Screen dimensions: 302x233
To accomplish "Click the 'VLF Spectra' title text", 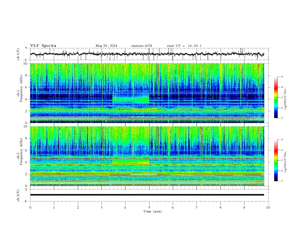I will point(43,46).
